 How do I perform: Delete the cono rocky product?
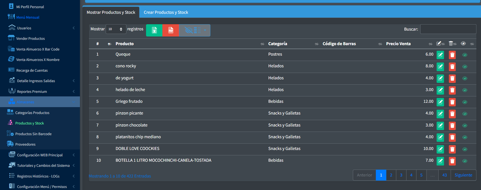[x=452, y=67]
